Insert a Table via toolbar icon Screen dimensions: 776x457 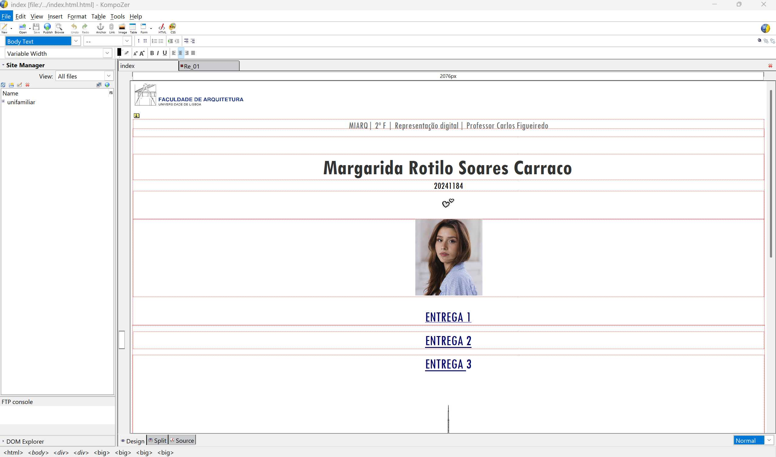point(133,28)
